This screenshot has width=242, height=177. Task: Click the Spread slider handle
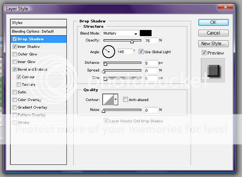(104, 71)
